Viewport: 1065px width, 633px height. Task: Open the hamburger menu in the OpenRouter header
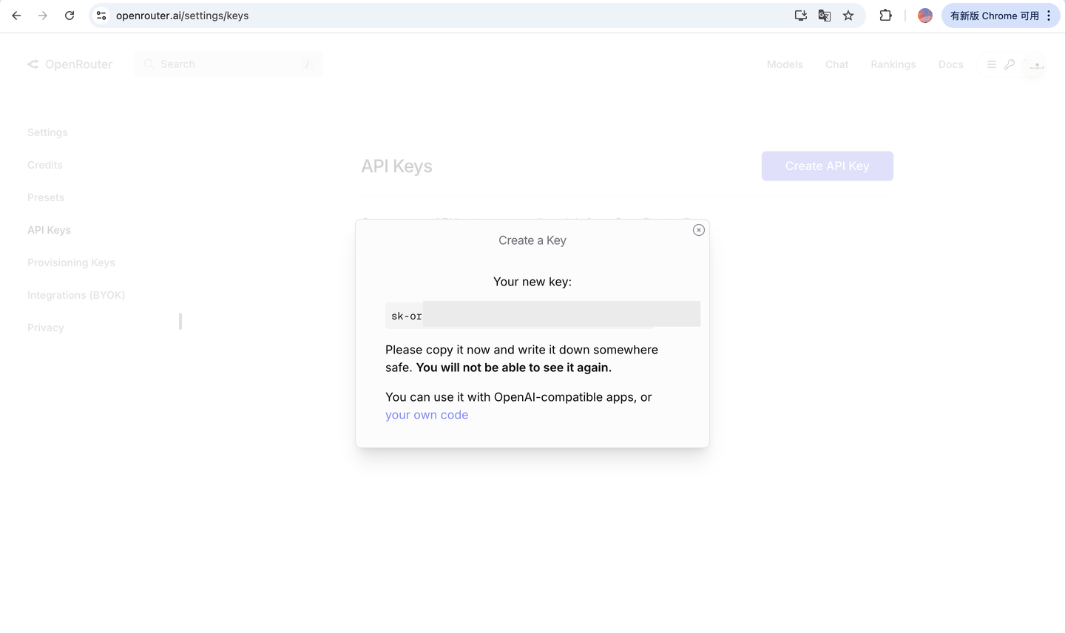point(992,64)
